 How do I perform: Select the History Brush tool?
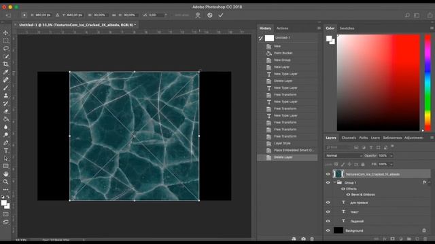click(x=5, y=104)
